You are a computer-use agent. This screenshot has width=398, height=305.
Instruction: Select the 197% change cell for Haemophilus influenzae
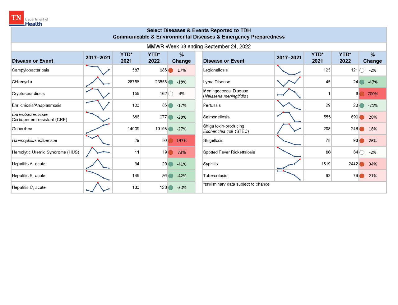(181, 140)
